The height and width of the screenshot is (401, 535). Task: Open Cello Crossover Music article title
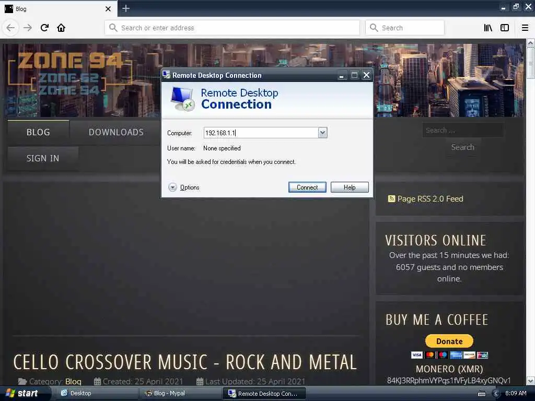coord(185,362)
